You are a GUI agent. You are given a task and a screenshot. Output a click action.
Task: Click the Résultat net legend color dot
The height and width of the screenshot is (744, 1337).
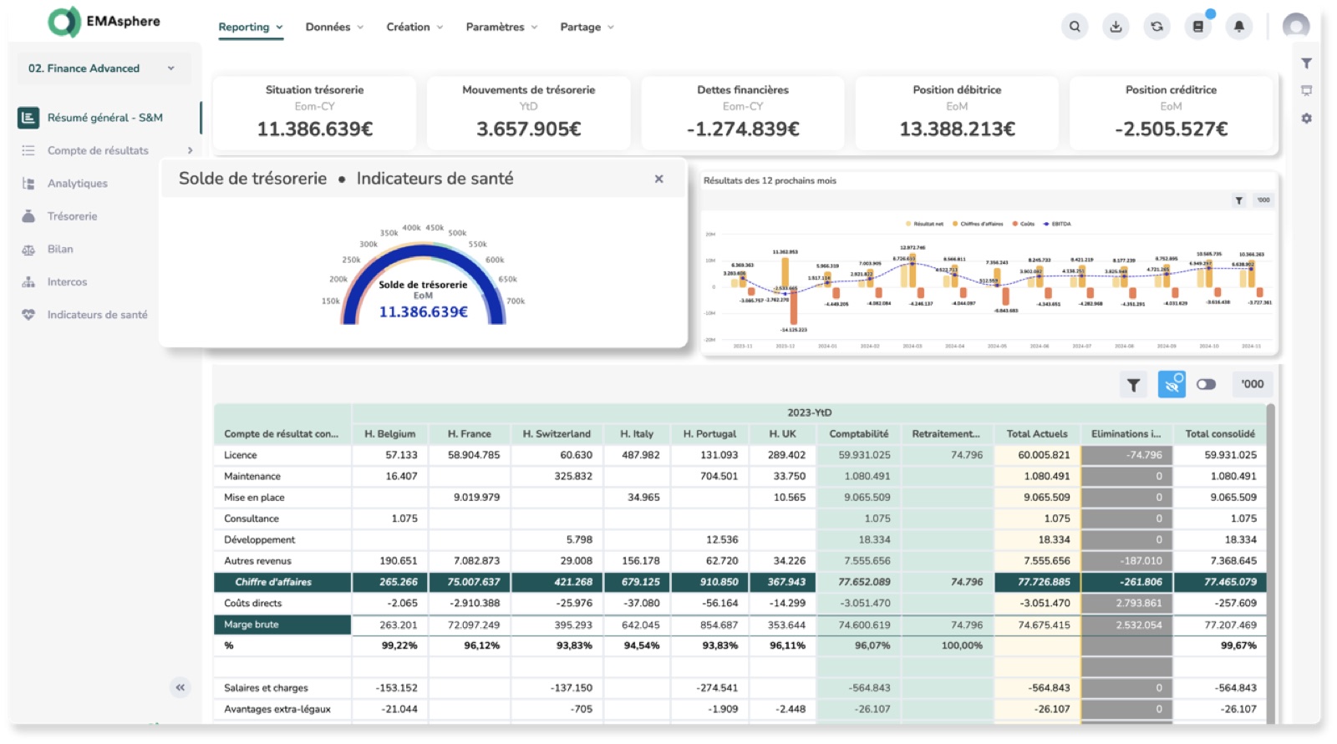[909, 224]
